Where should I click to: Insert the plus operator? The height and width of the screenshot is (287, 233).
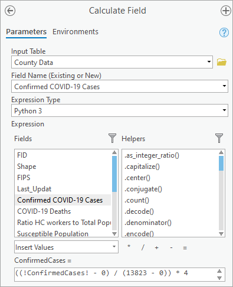[157, 247]
